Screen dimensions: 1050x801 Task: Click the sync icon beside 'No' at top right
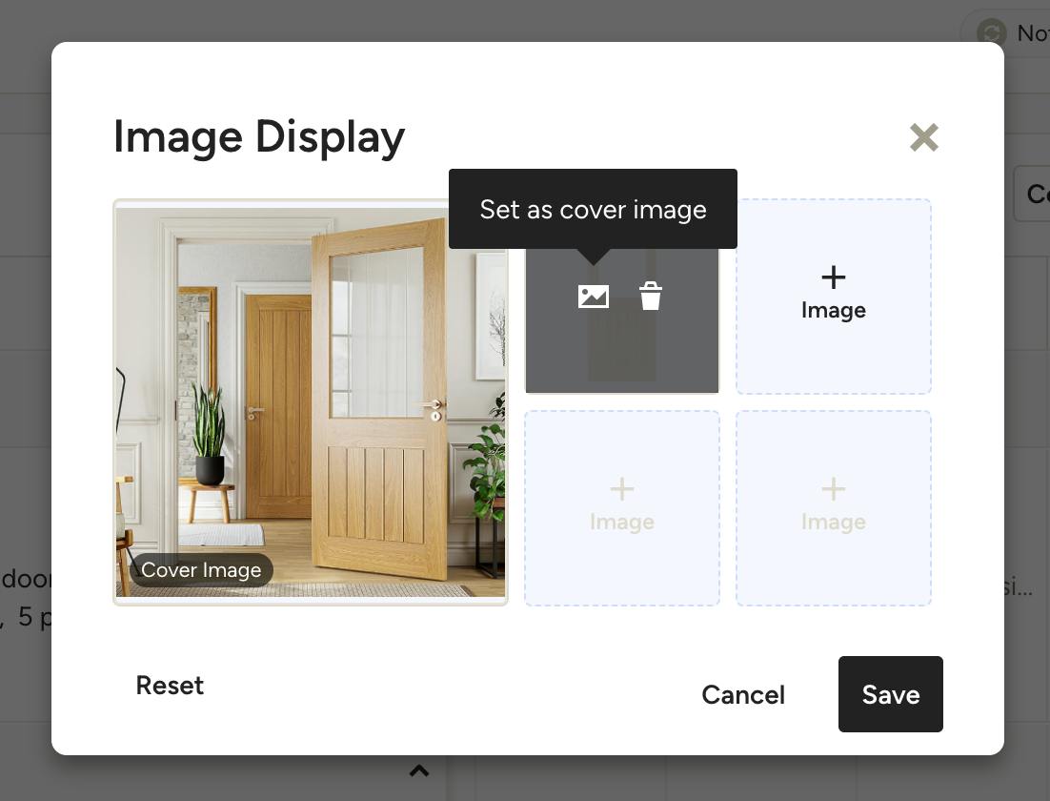click(992, 32)
